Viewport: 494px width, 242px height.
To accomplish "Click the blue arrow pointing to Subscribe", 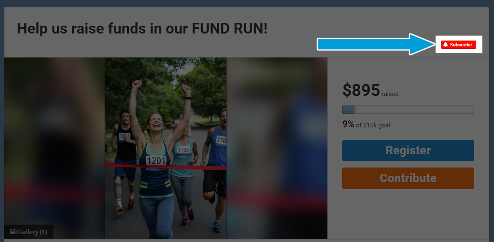I will tap(375, 44).
